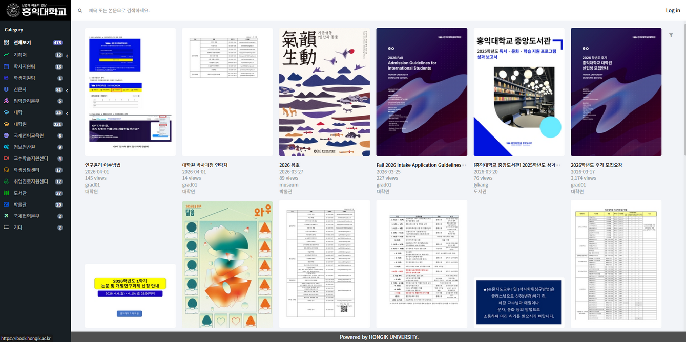The width and height of the screenshot is (686, 342).
Task: Open the 2026학년도 후기 모집요강 title
Action: click(596, 165)
